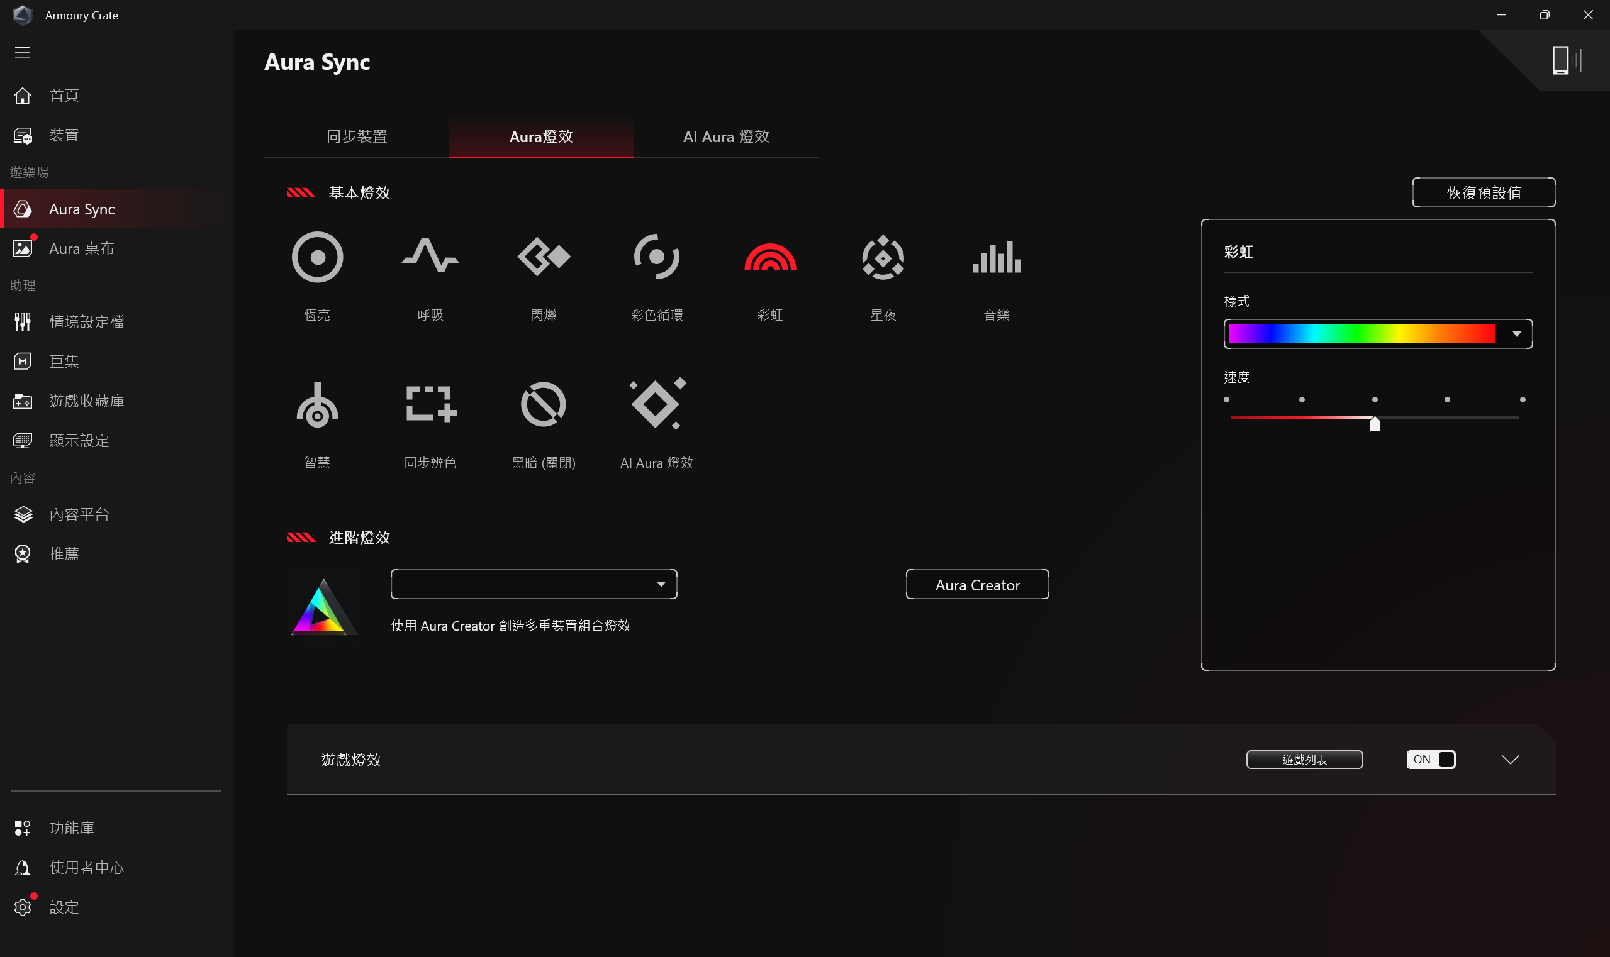Open 使用者中心 user center in the sidebar

tap(116, 868)
